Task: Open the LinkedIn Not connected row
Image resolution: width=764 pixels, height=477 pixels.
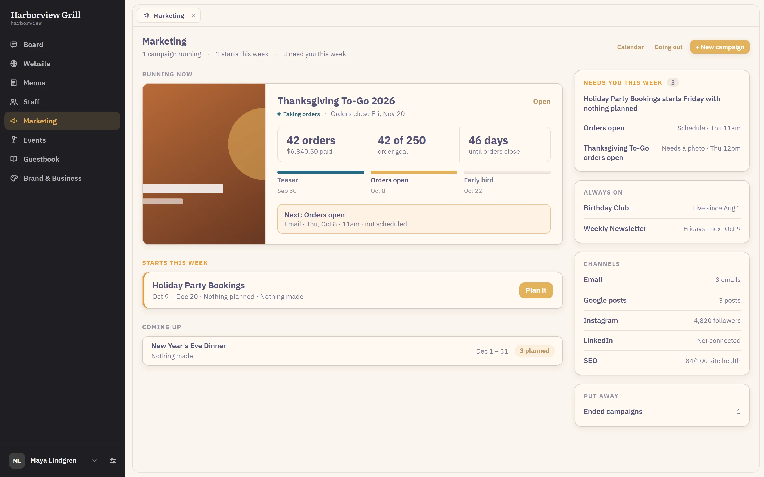Action: pyautogui.click(x=662, y=341)
